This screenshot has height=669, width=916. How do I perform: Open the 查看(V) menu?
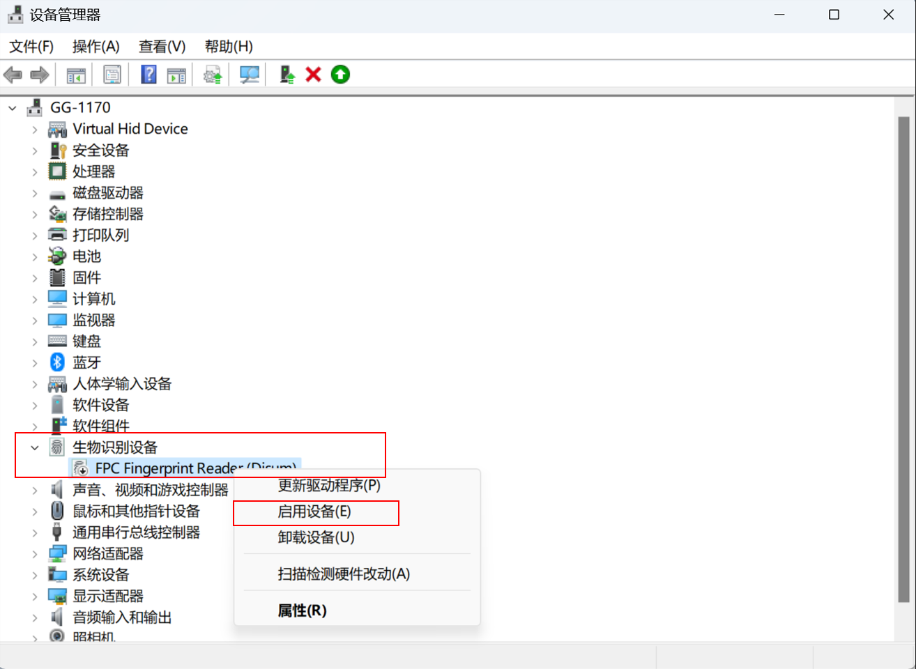tap(162, 47)
